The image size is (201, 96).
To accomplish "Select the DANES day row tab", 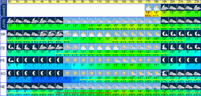I will (3, 10).
